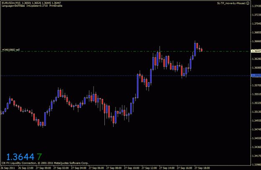Click the green order price tag 1.36447

click(x=256, y=51)
